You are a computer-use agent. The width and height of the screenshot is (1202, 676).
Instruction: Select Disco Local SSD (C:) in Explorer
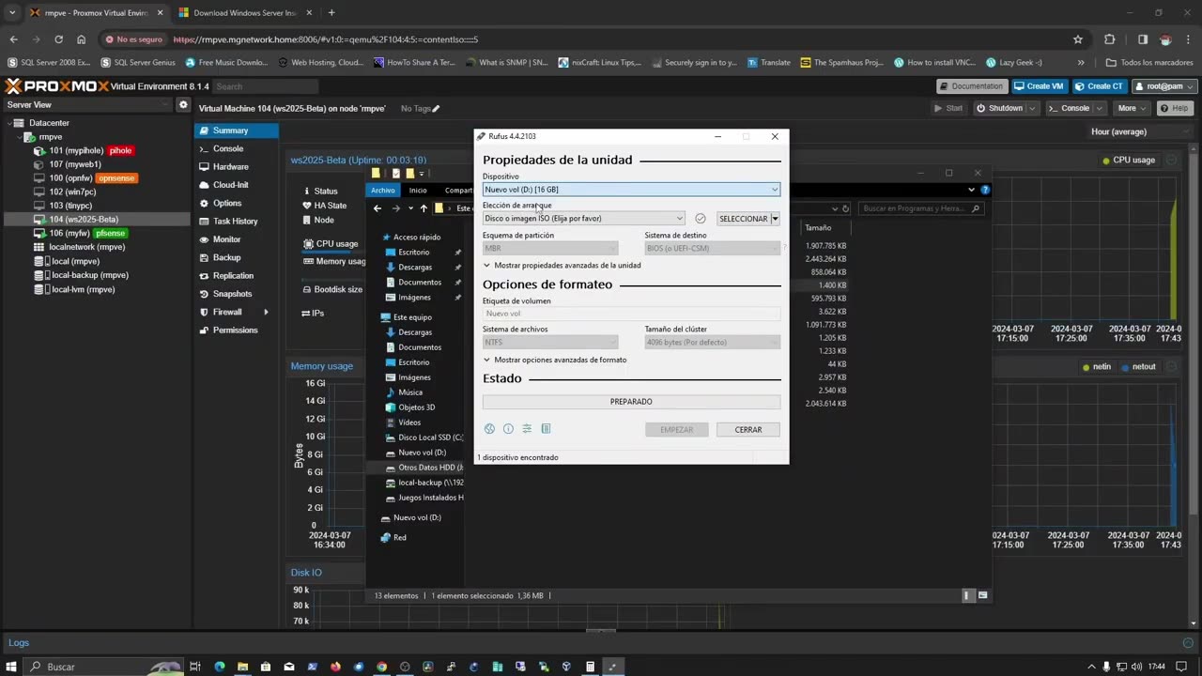[x=424, y=438]
